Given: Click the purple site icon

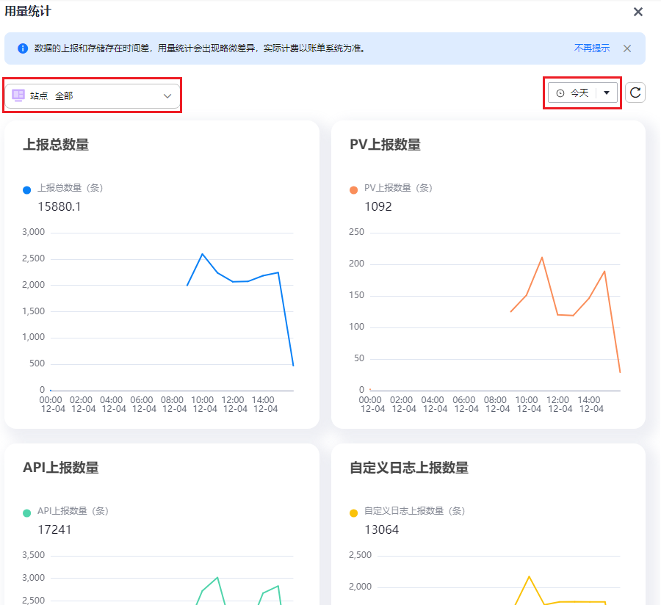Looking at the screenshot, I should coord(18,95).
